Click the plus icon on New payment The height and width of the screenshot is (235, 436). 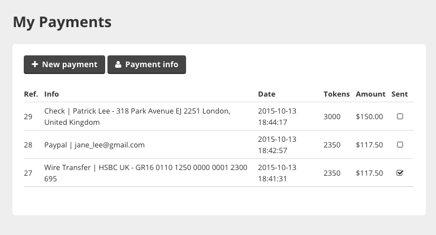pos(34,64)
